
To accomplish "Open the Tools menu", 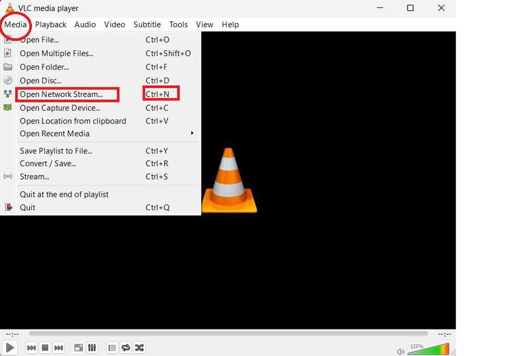I will coord(178,24).
